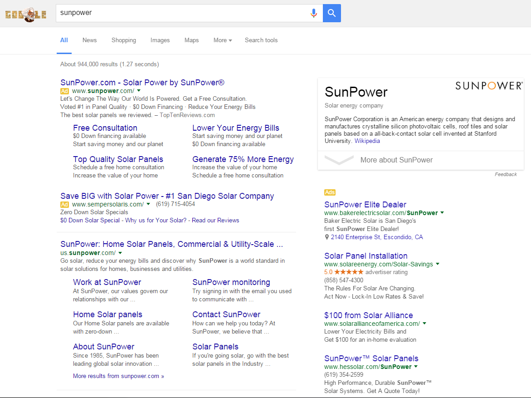Open Generate 75% More Energy sitelink

click(243, 159)
